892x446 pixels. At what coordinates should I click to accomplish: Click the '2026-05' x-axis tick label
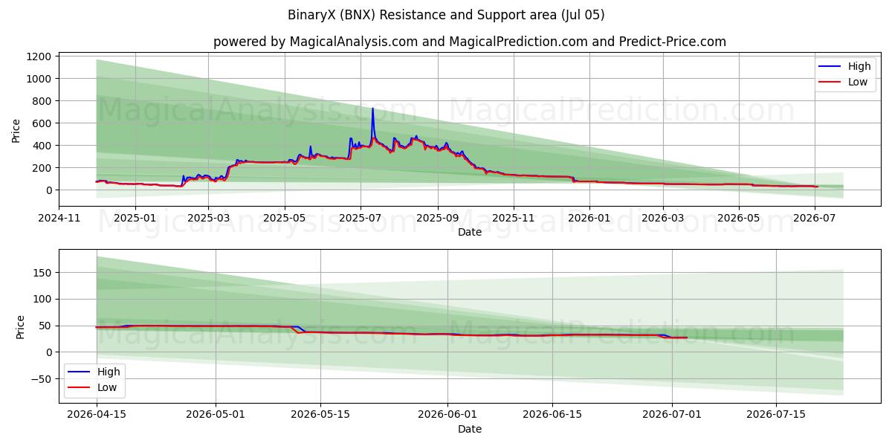pos(739,219)
